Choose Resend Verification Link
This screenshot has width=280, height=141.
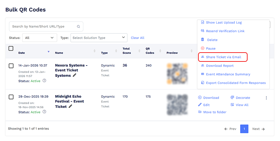[x=223, y=31]
